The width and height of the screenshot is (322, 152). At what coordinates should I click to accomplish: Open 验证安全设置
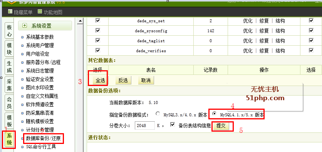point(40,79)
